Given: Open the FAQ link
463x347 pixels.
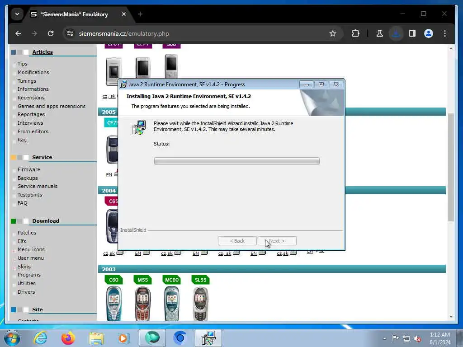Looking at the screenshot, I should click(x=23, y=203).
